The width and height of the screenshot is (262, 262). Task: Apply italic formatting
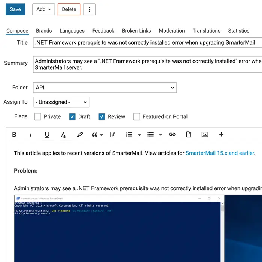click(x=31, y=134)
